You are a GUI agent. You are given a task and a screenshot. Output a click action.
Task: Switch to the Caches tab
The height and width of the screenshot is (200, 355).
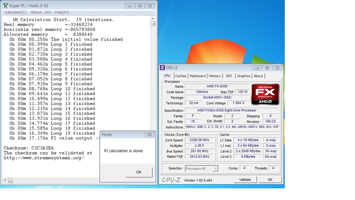181,76
